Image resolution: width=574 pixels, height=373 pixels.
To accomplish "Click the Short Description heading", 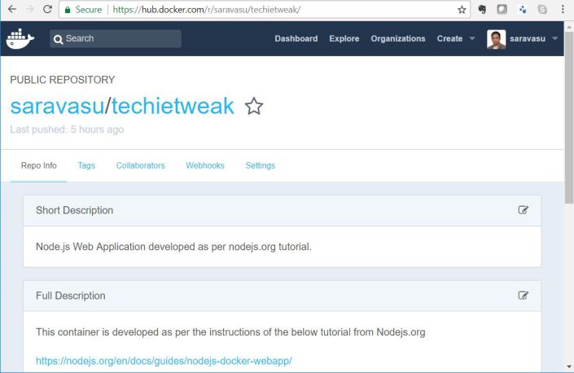I will click(x=74, y=210).
